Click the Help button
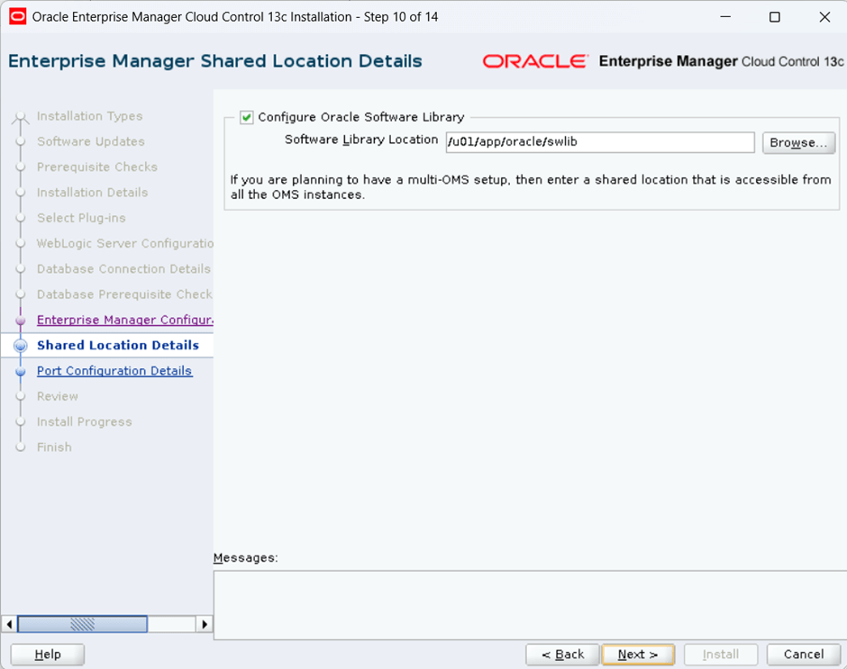 click(48, 655)
